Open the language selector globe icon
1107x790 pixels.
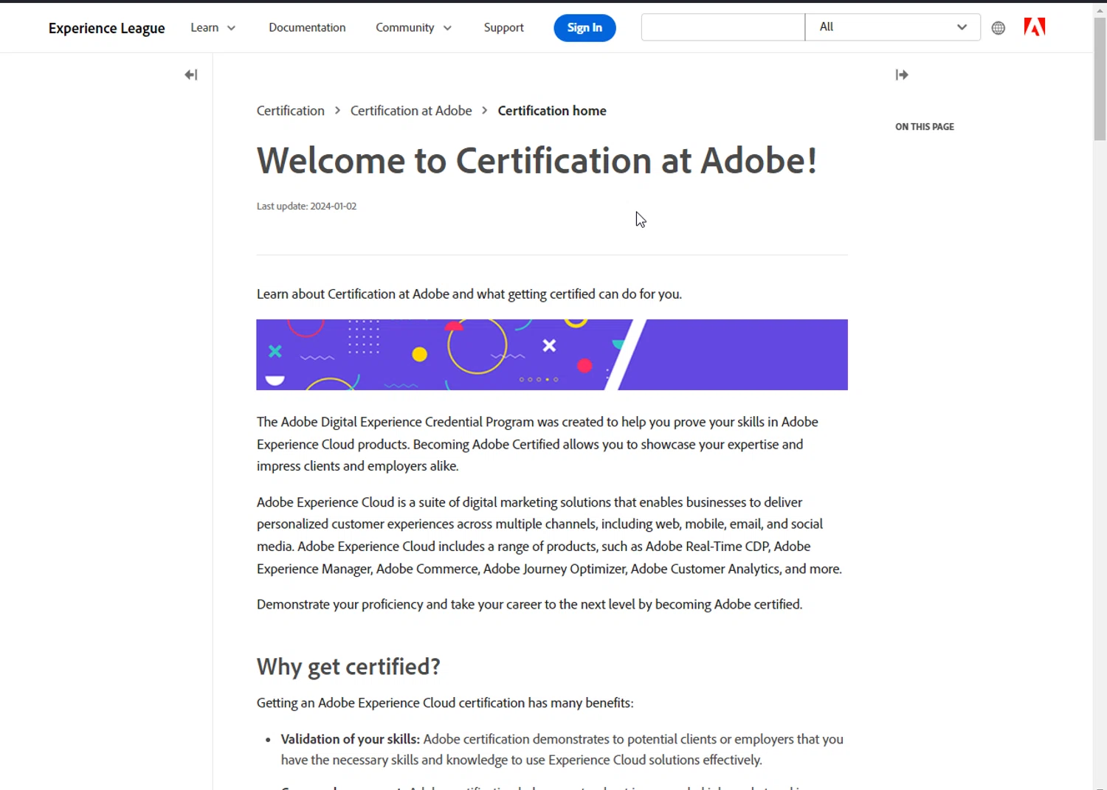(x=999, y=28)
